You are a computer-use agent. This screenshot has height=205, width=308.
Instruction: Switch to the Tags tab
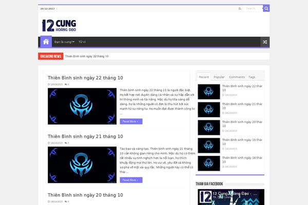252,77
